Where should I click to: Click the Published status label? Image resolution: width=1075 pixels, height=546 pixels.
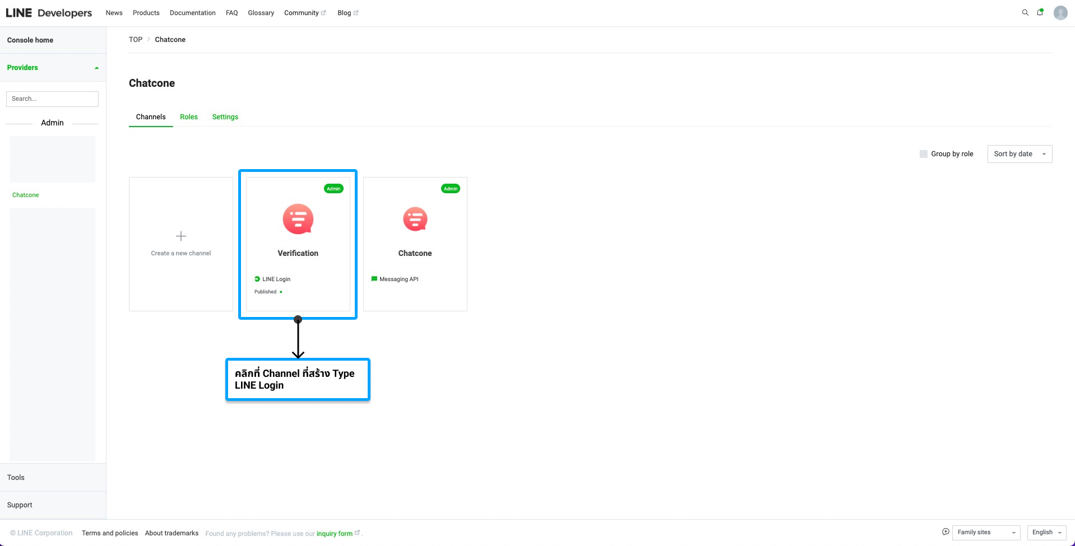(266, 292)
